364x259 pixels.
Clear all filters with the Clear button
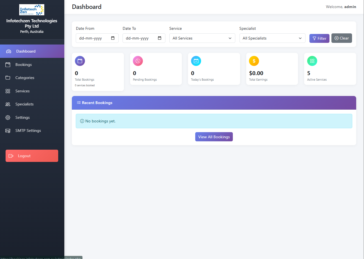pyautogui.click(x=341, y=38)
